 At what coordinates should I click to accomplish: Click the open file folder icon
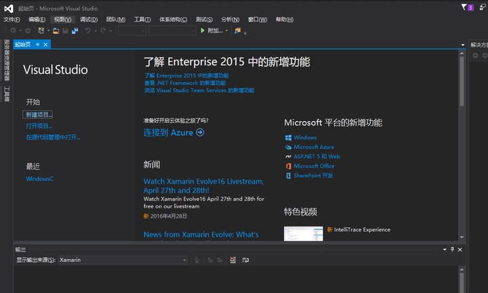[56, 31]
